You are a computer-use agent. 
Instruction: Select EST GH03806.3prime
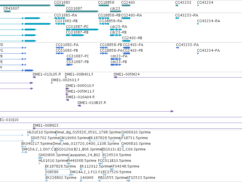41,158
